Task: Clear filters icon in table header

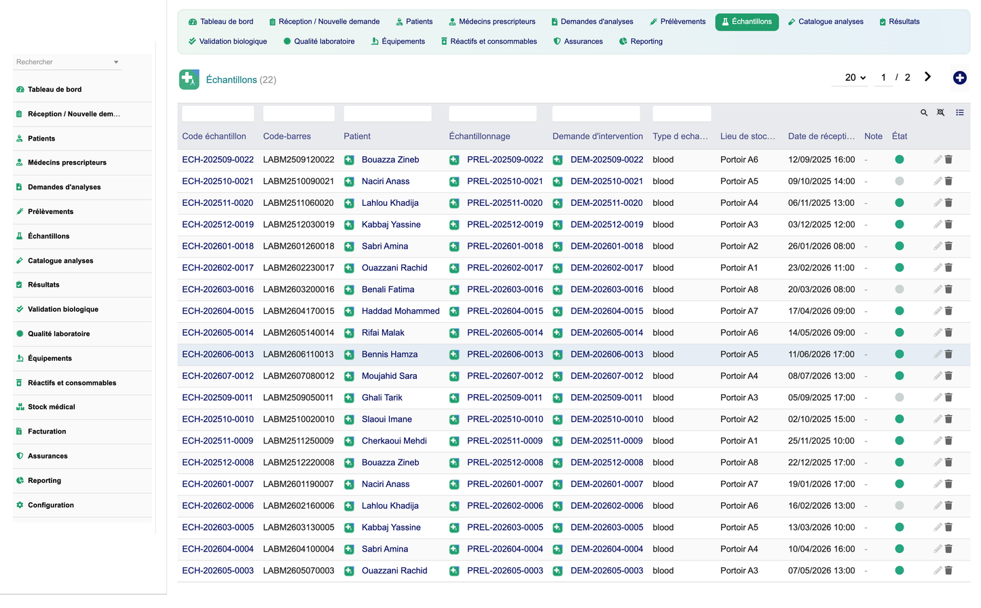Action: point(941,113)
